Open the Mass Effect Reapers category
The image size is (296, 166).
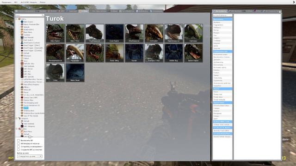click(x=31, y=84)
